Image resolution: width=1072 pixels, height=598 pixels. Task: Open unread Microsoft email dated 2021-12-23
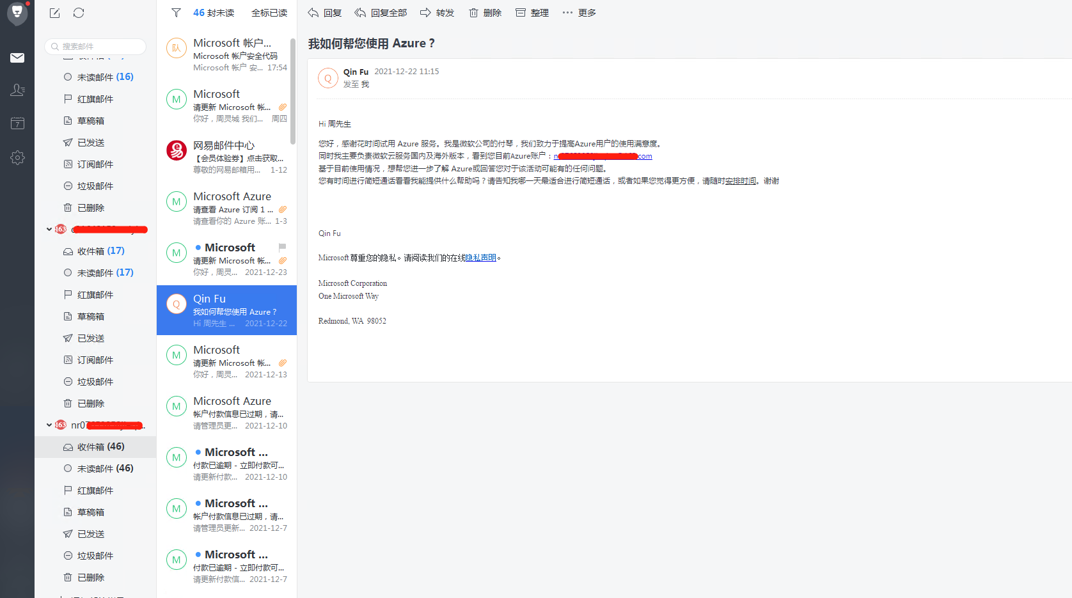pos(226,259)
